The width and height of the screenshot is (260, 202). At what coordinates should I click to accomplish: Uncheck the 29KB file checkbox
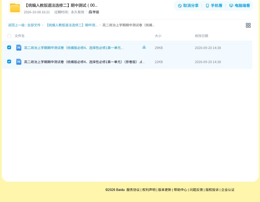[9, 47]
